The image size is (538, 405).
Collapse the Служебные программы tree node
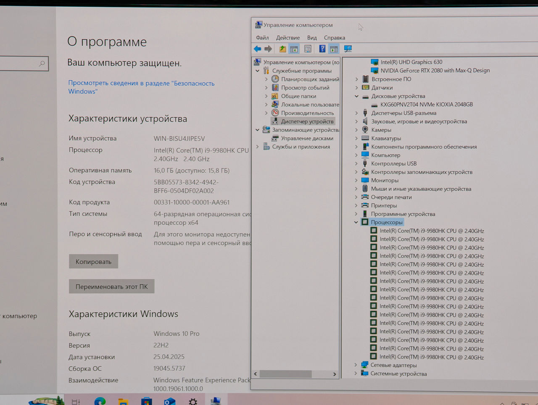[x=258, y=71]
